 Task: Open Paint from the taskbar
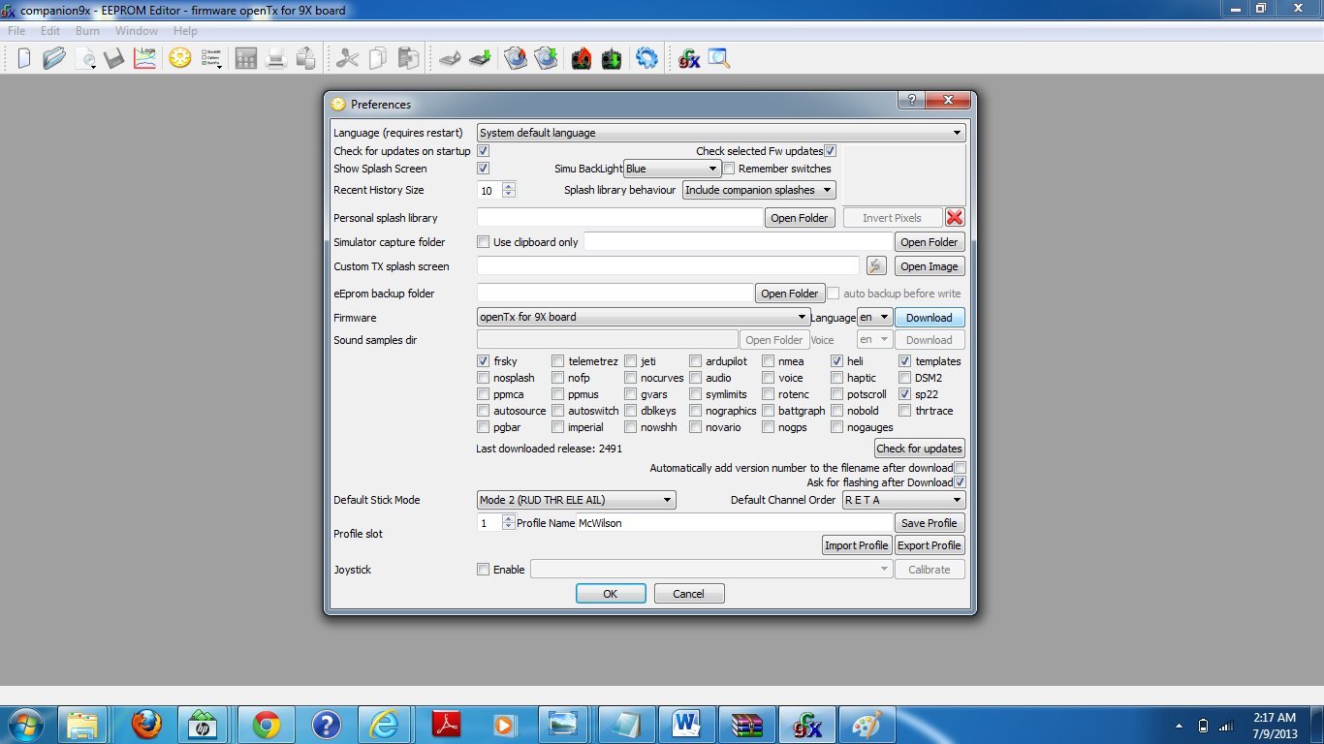pos(866,724)
